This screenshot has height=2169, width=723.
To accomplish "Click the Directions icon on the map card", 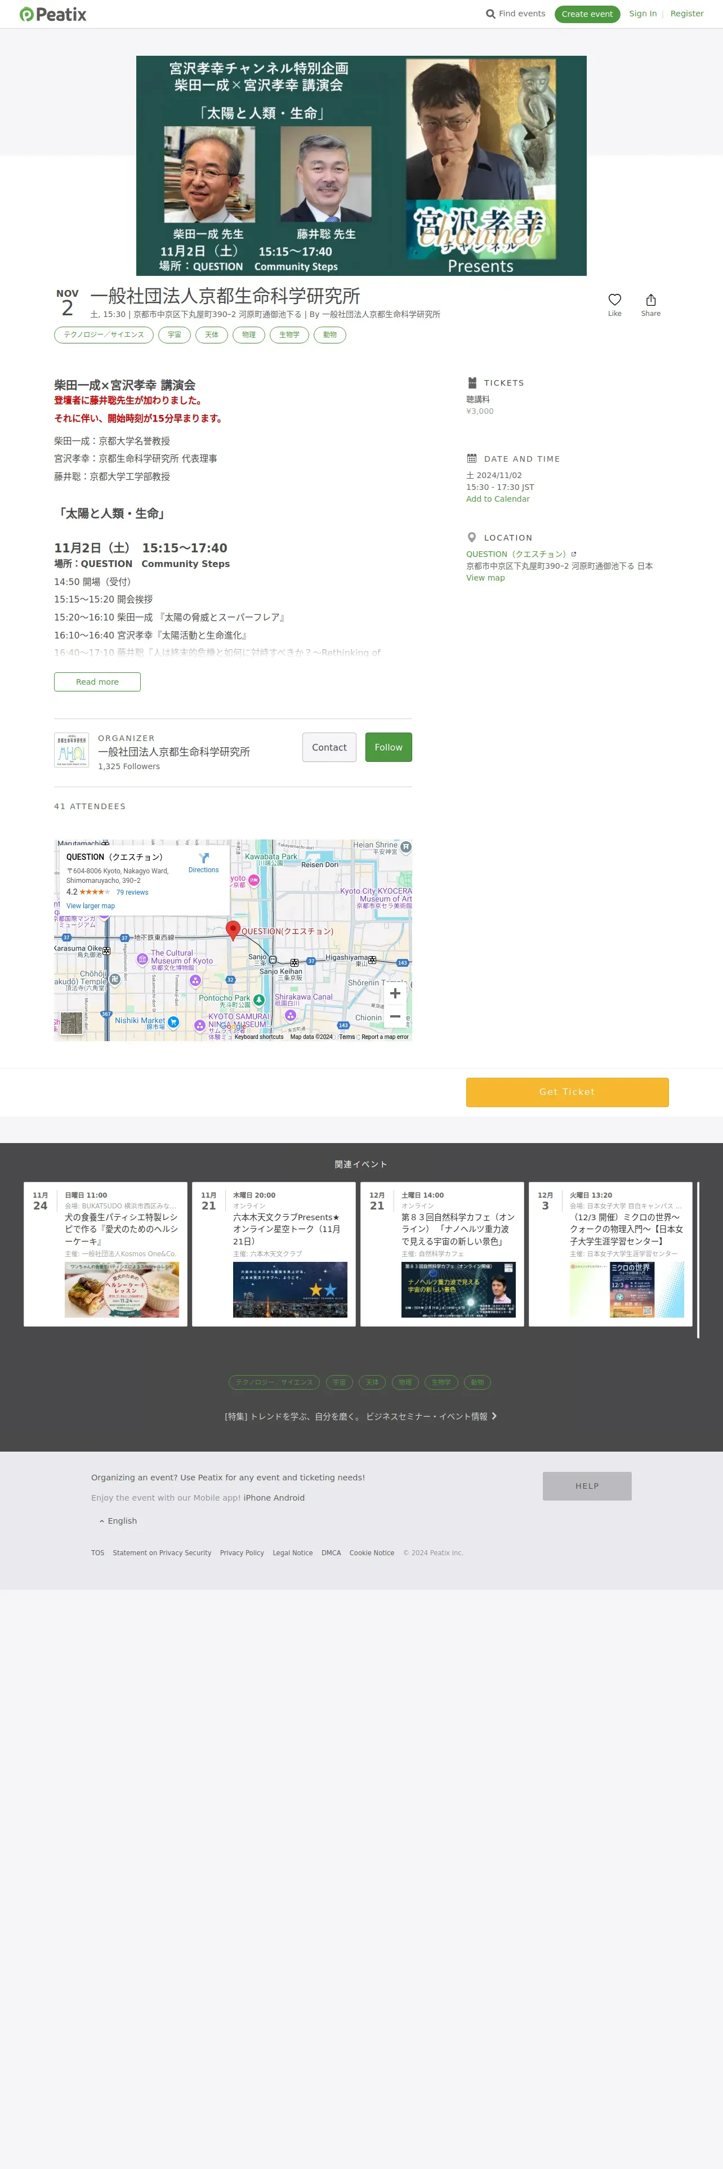I will click(203, 858).
